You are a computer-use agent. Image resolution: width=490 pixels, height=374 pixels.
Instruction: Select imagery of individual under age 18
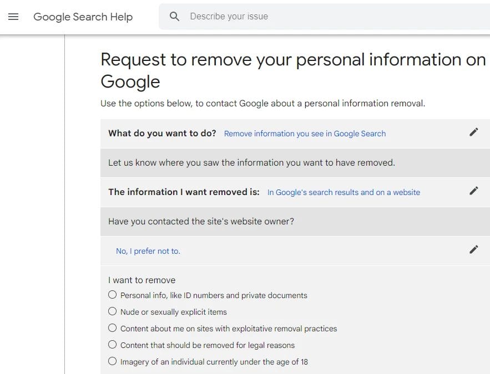click(113, 361)
